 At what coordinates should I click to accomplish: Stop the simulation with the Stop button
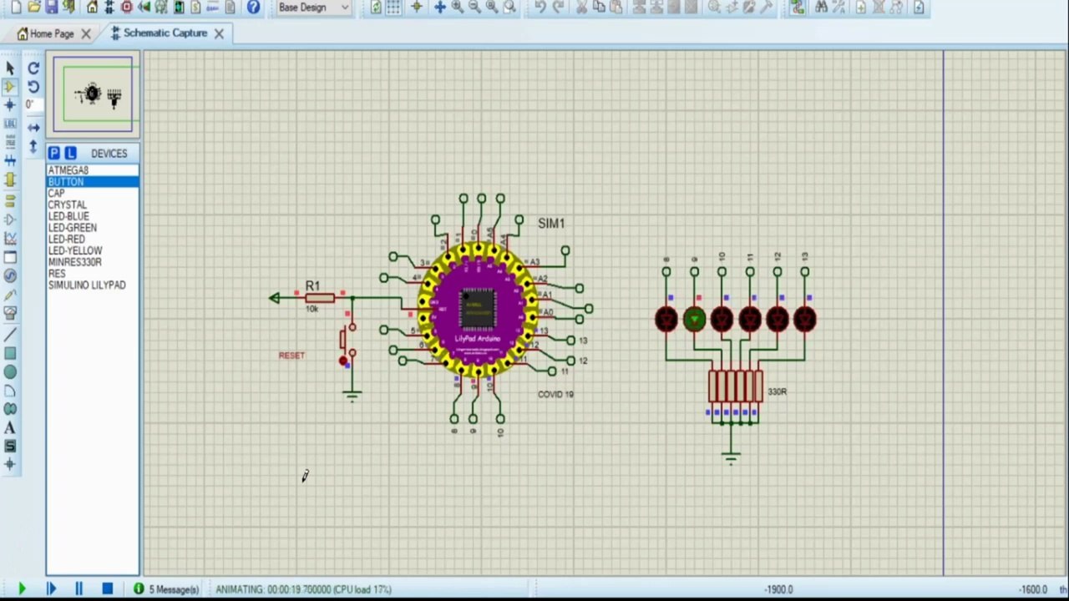point(107,589)
